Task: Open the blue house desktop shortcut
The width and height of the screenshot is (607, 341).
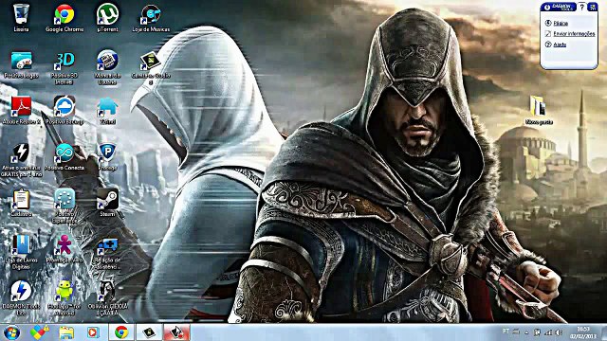Action: click(x=107, y=110)
